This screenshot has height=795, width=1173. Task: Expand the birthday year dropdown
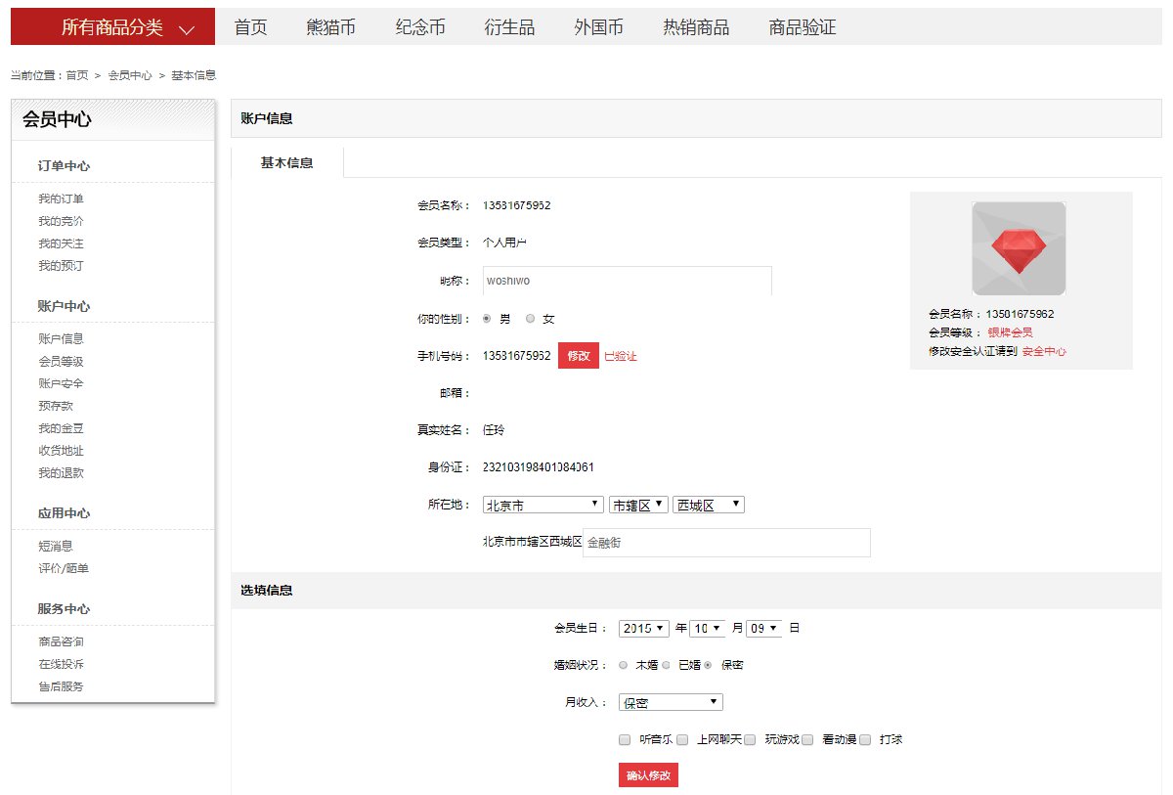[x=643, y=629]
